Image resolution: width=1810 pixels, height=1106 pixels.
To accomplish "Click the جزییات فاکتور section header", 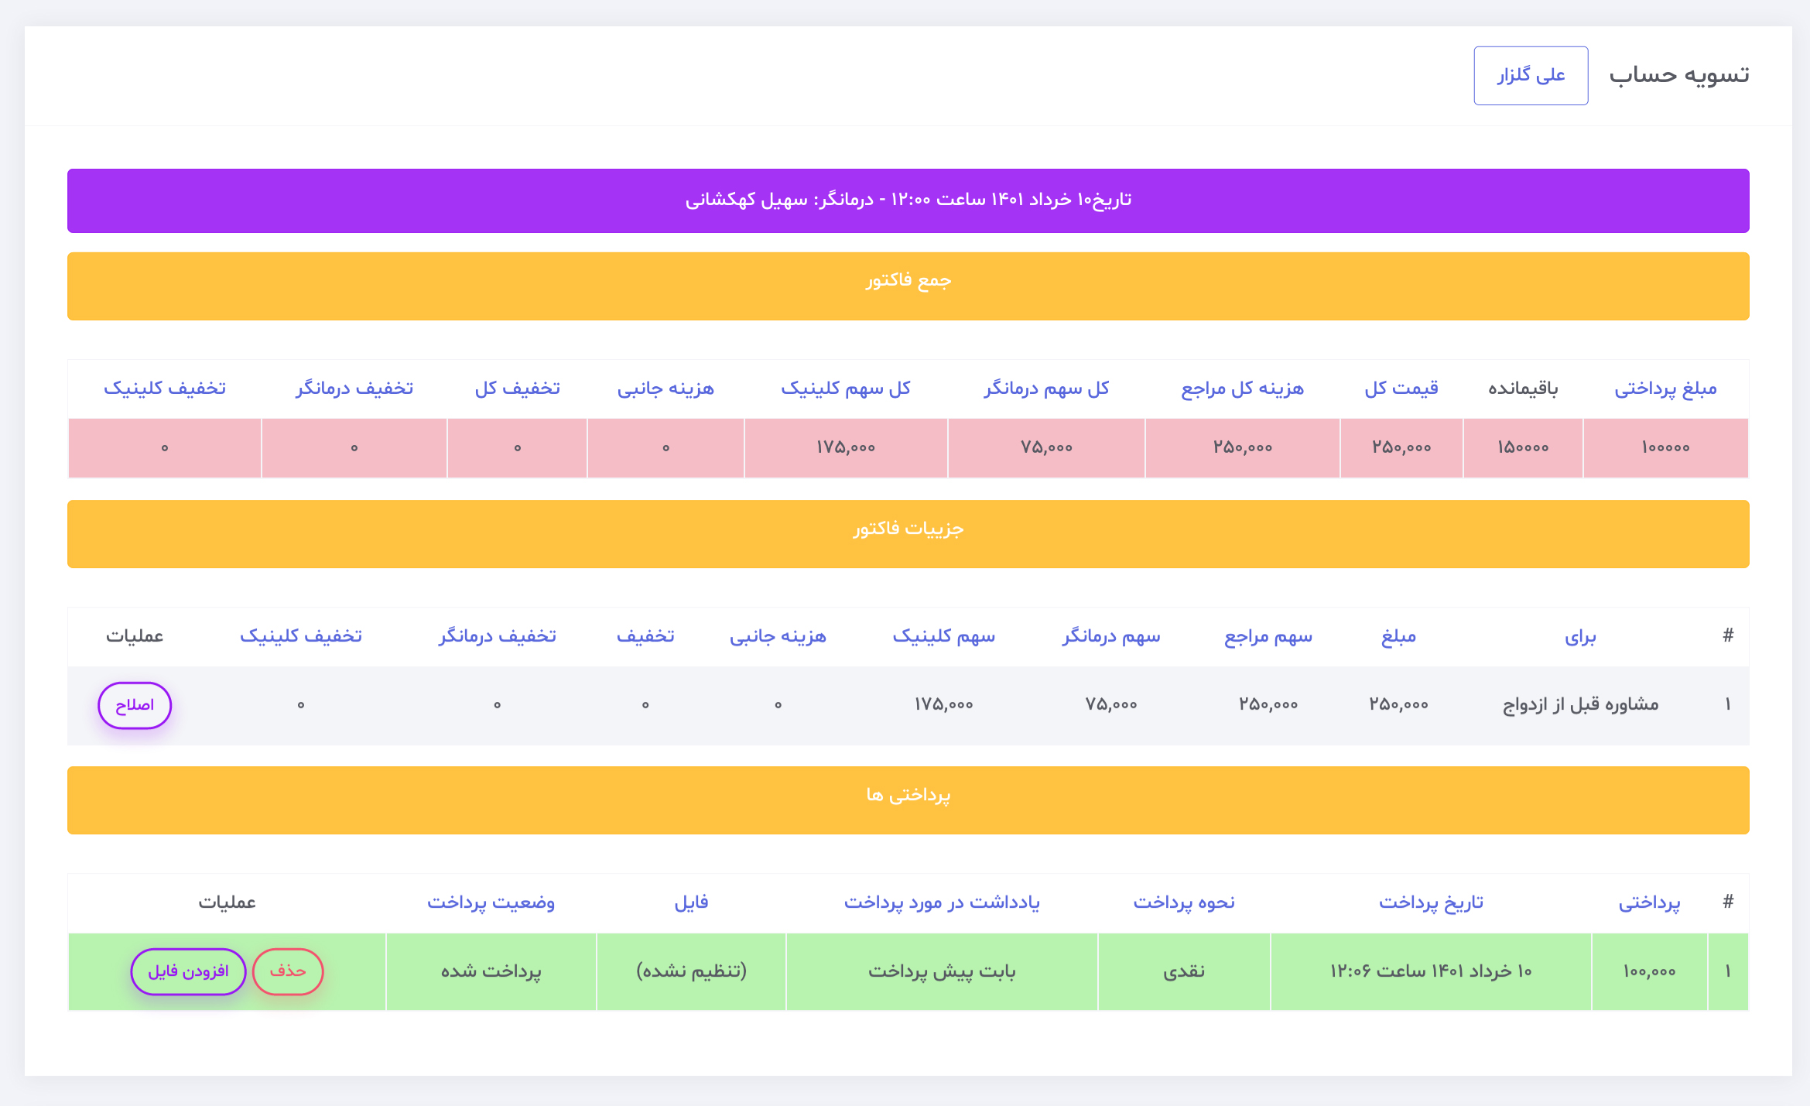I will (x=908, y=534).
